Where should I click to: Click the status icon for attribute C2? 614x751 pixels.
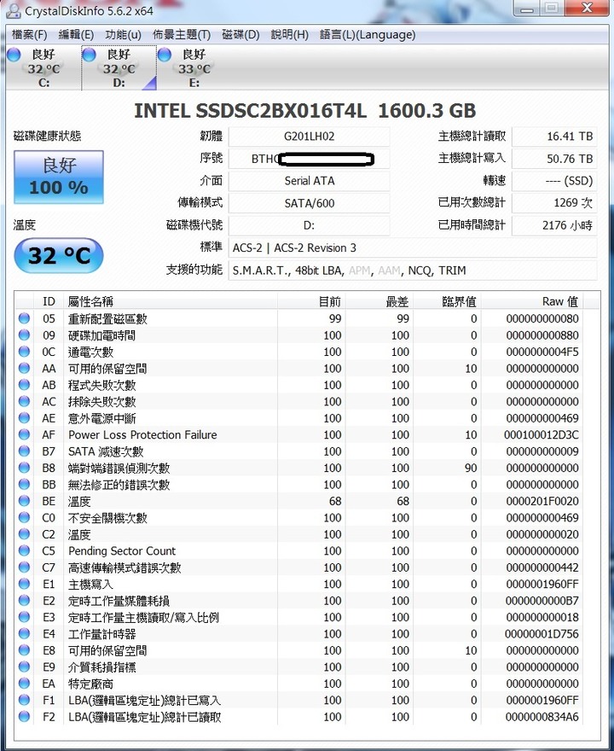click(24, 534)
